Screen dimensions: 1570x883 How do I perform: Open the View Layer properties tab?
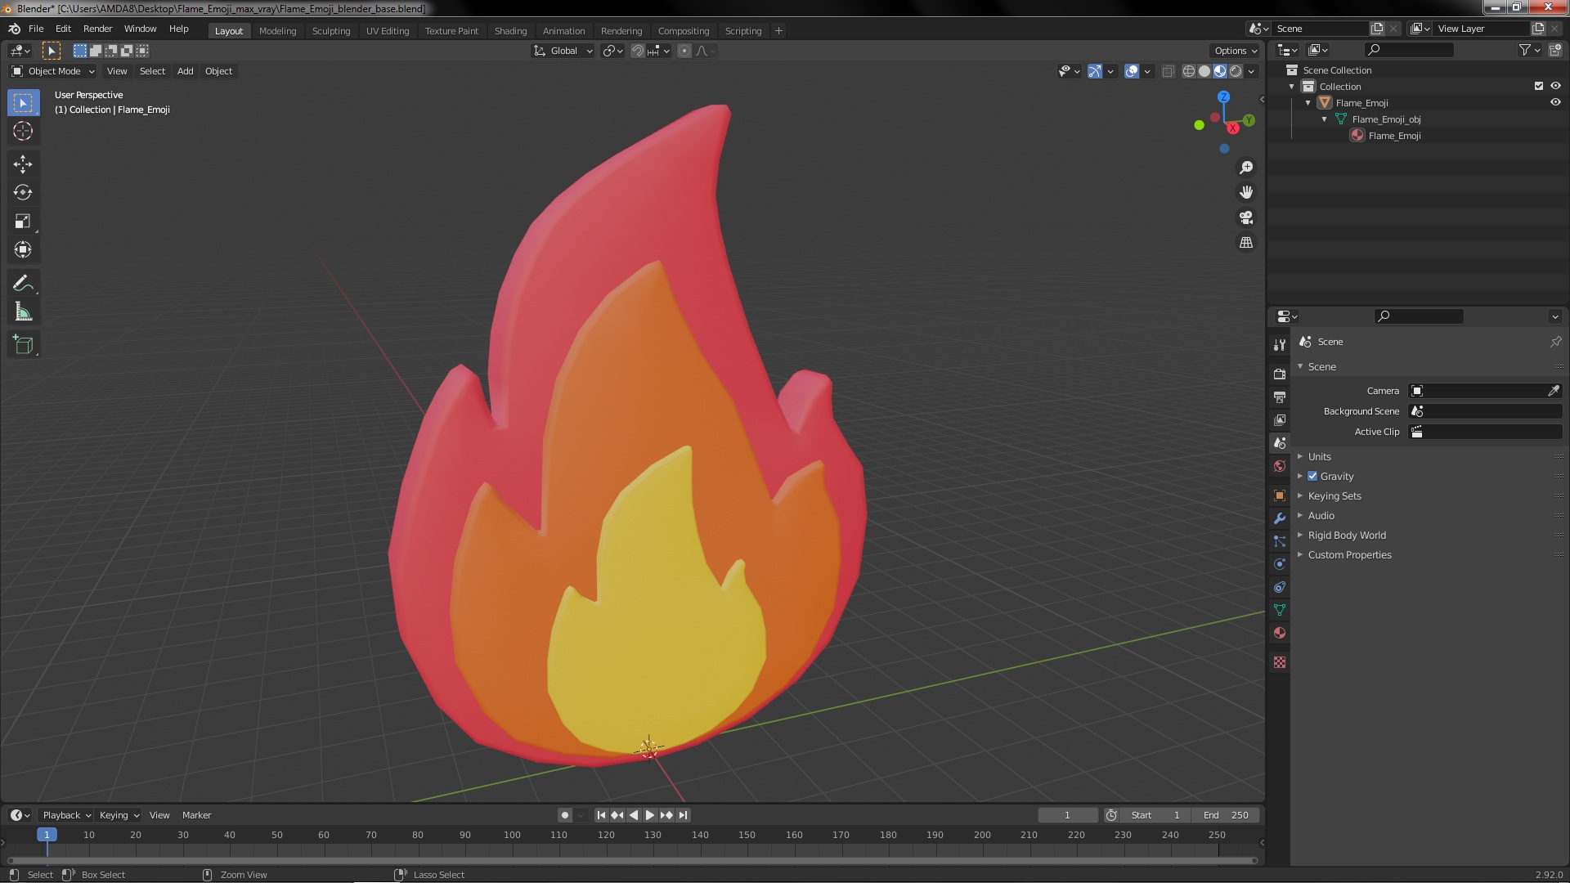pyautogui.click(x=1280, y=419)
